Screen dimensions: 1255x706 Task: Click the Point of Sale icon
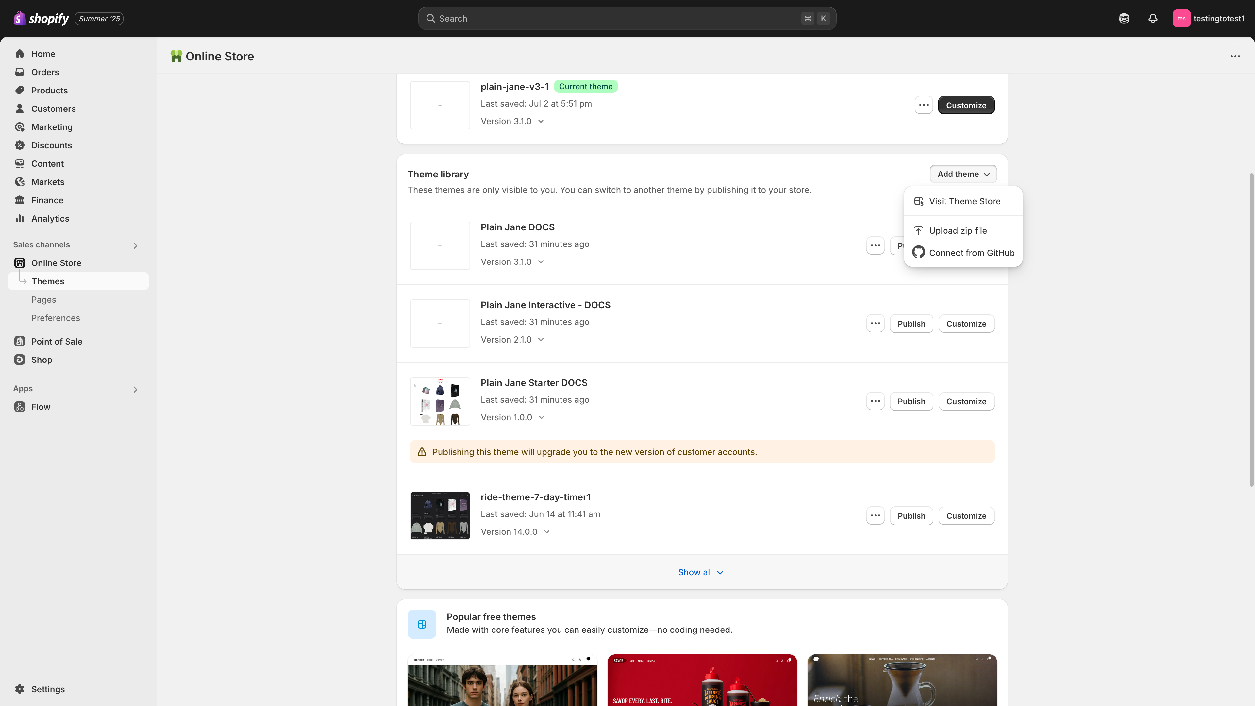(x=20, y=341)
